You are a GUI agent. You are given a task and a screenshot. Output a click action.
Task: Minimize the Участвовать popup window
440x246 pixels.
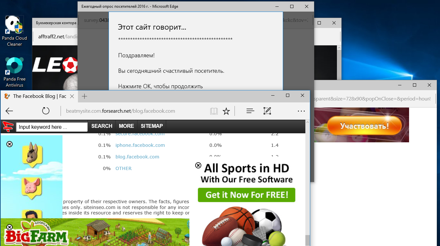(x=400, y=85)
